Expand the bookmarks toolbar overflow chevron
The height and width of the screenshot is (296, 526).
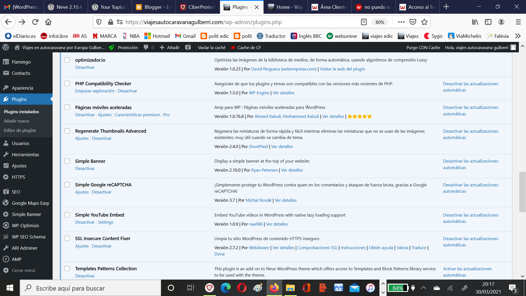[518, 36]
